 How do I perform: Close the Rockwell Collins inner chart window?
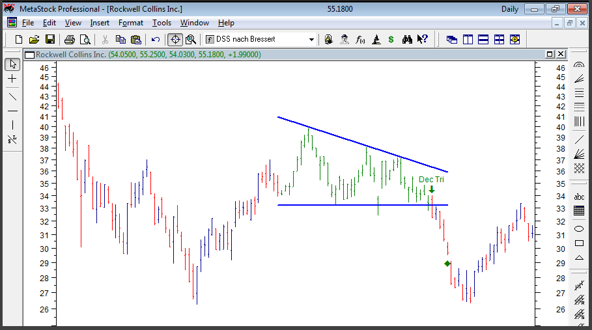[x=561, y=54]
